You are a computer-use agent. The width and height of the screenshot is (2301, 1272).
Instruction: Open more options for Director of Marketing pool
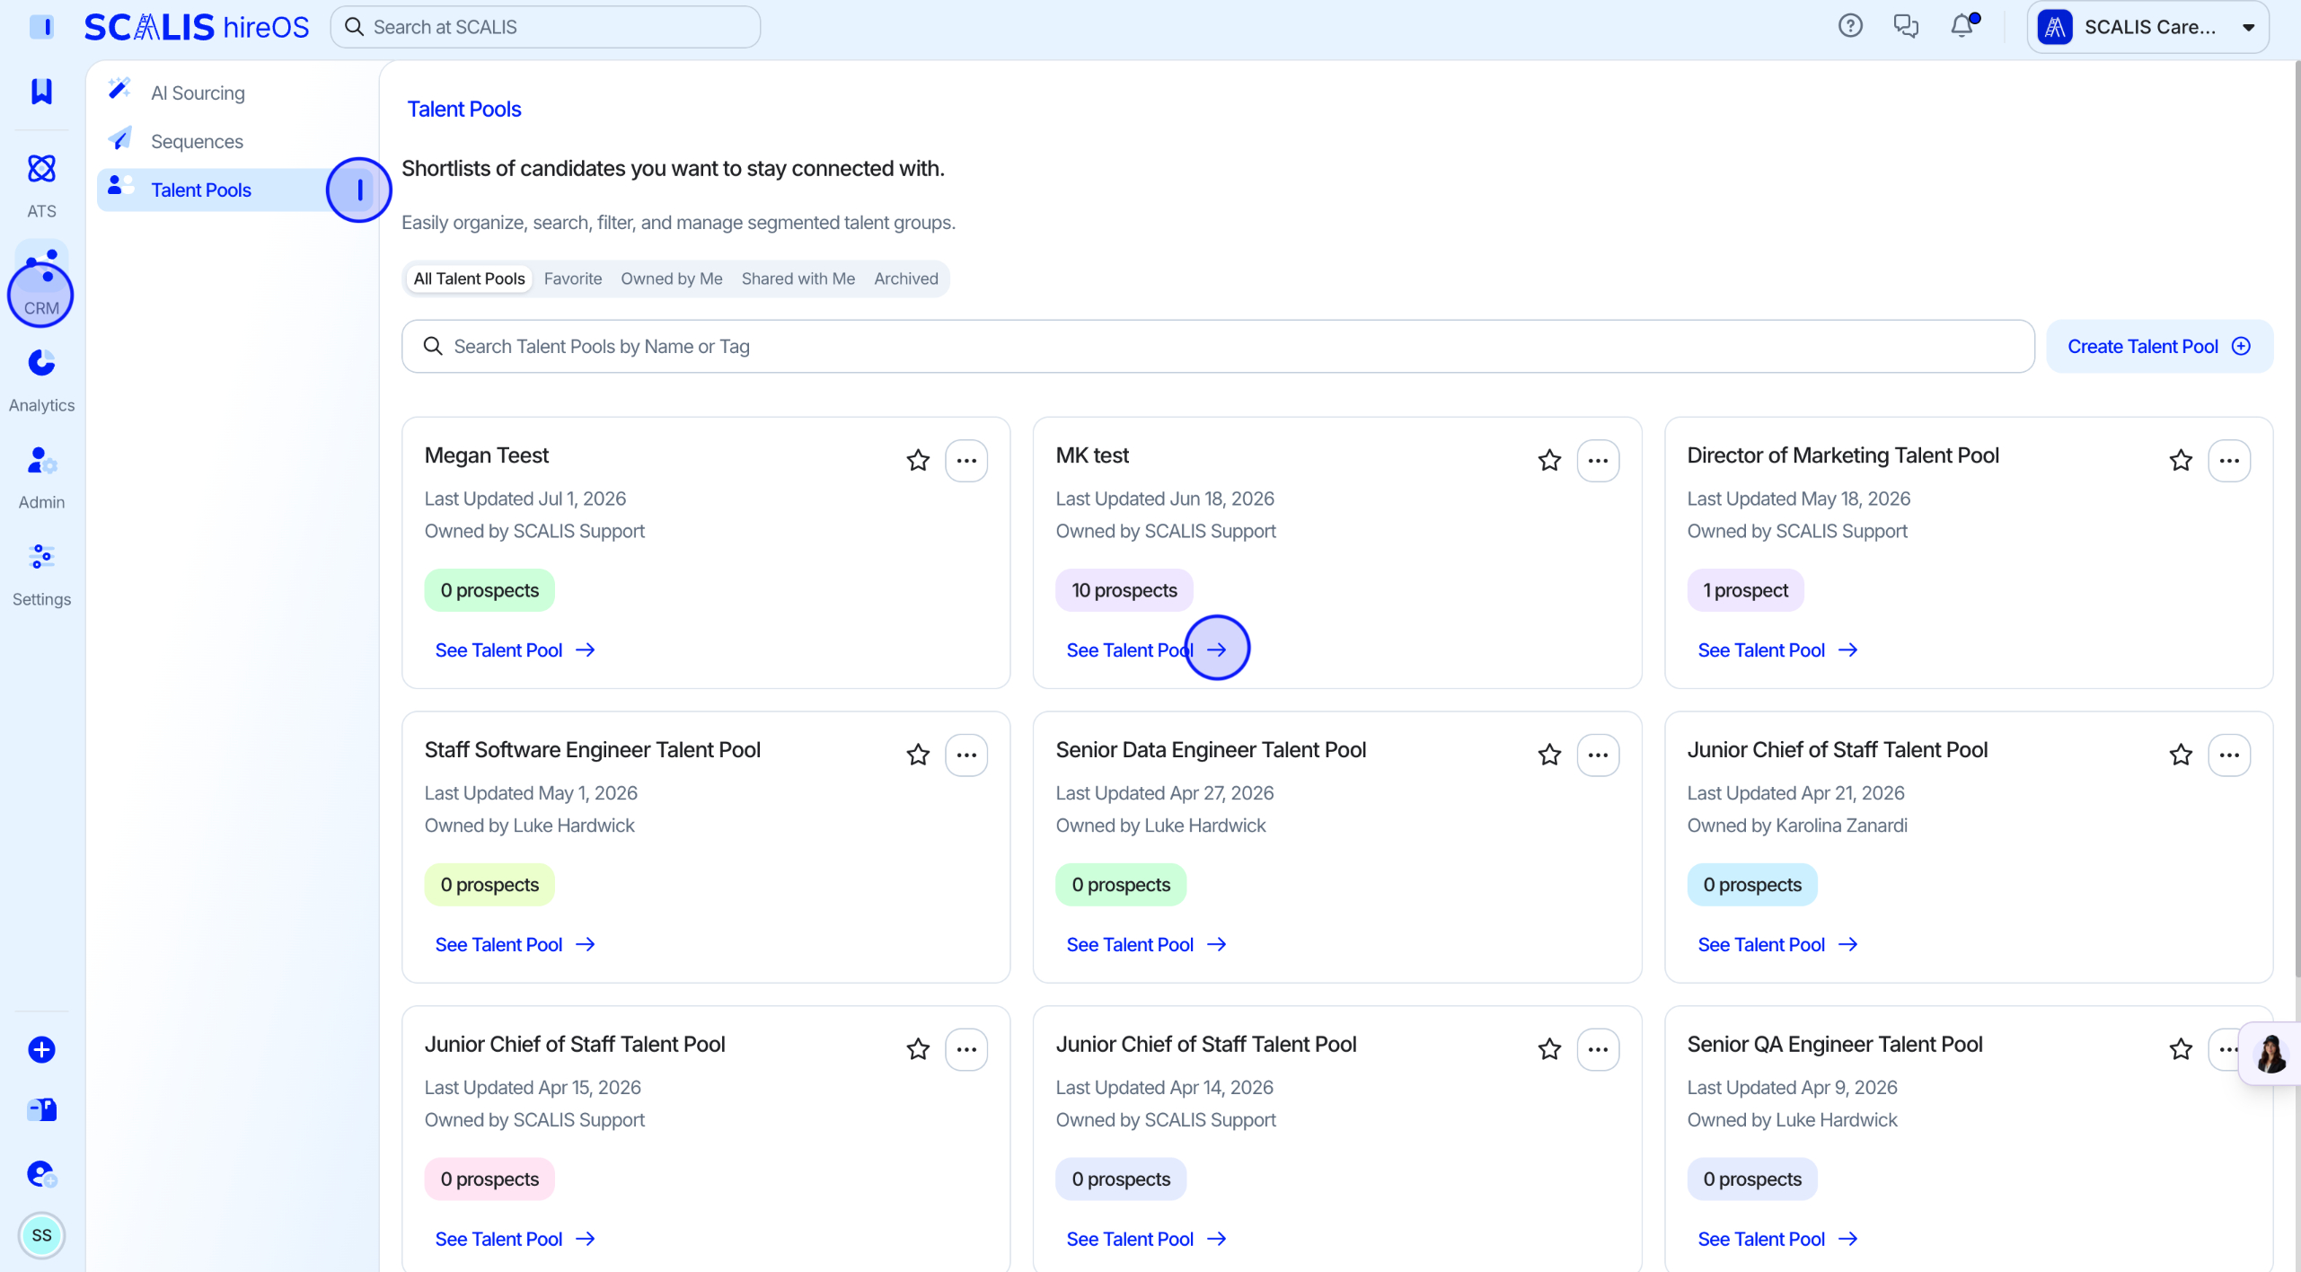pos(2229,461)
